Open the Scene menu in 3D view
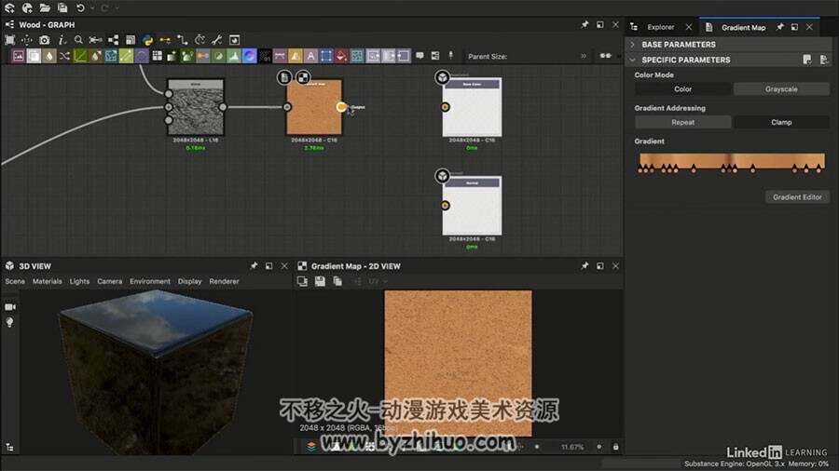Viewport: 839px width, 471px height. pos(15,281)
